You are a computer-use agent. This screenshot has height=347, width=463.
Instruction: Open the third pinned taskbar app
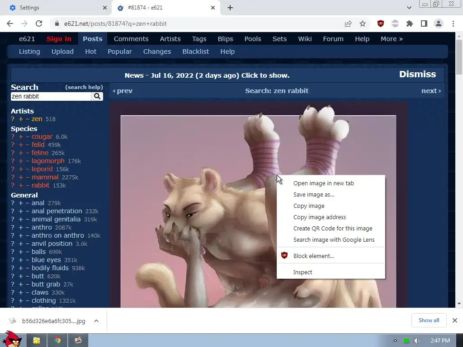click(78, 341)
